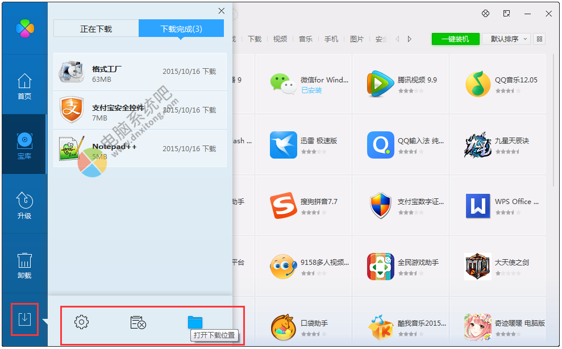Open the title bar main menu icon
Viewport: 562px width, 349px height.
506,13
